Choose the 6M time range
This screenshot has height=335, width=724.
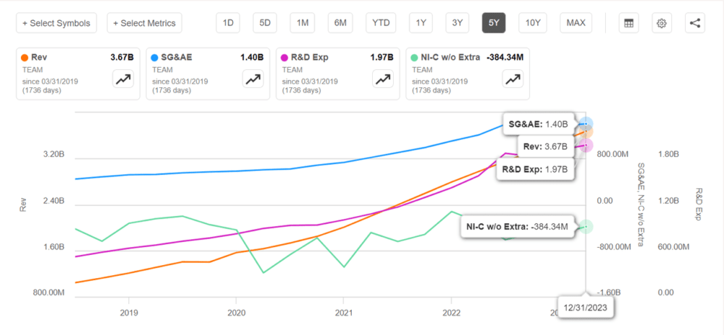[x=340, y=23]
